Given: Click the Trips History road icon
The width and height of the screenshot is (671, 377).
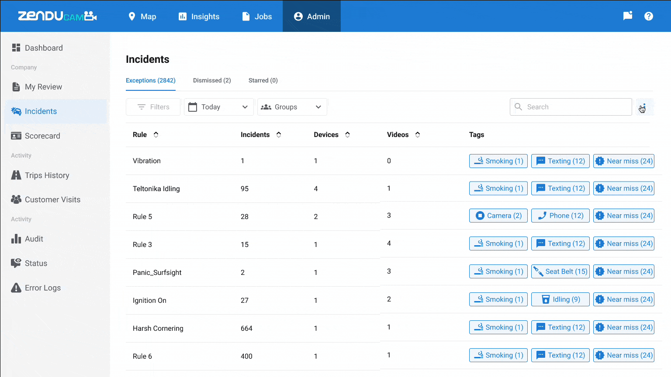Looking at the screenshot, I should coord(16,175).
